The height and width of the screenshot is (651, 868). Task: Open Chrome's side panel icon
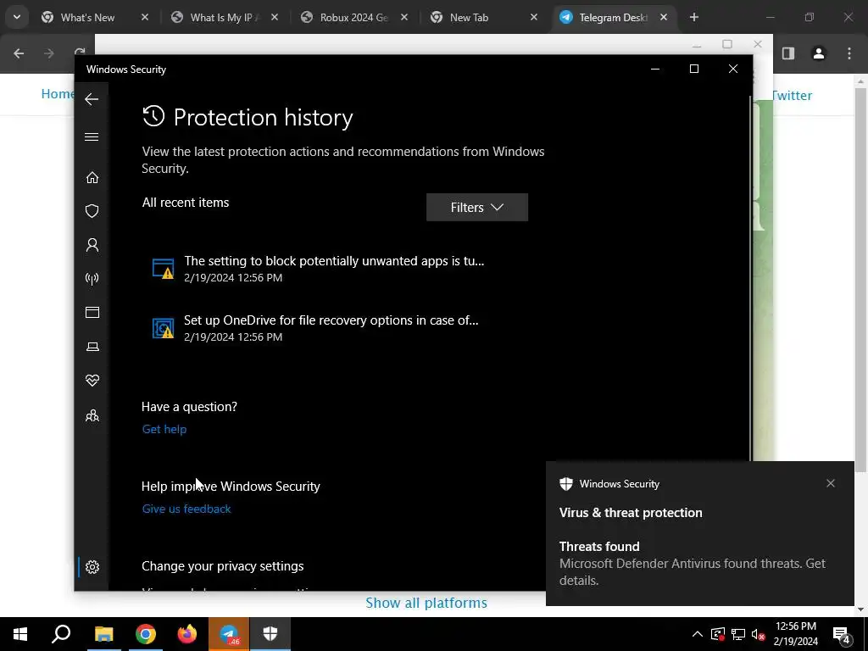(788, 53)
